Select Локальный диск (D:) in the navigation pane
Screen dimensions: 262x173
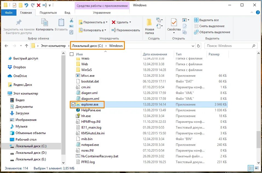(31, 153)
